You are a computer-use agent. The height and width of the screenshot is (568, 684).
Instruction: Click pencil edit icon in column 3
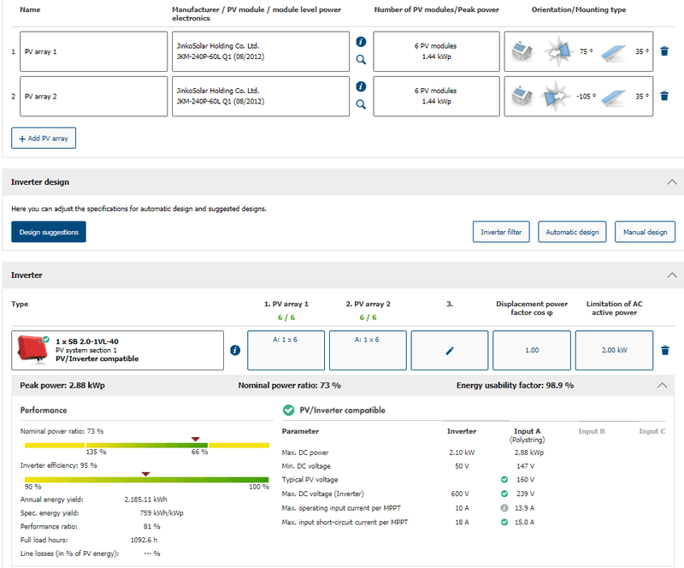(x=450, y=350)
